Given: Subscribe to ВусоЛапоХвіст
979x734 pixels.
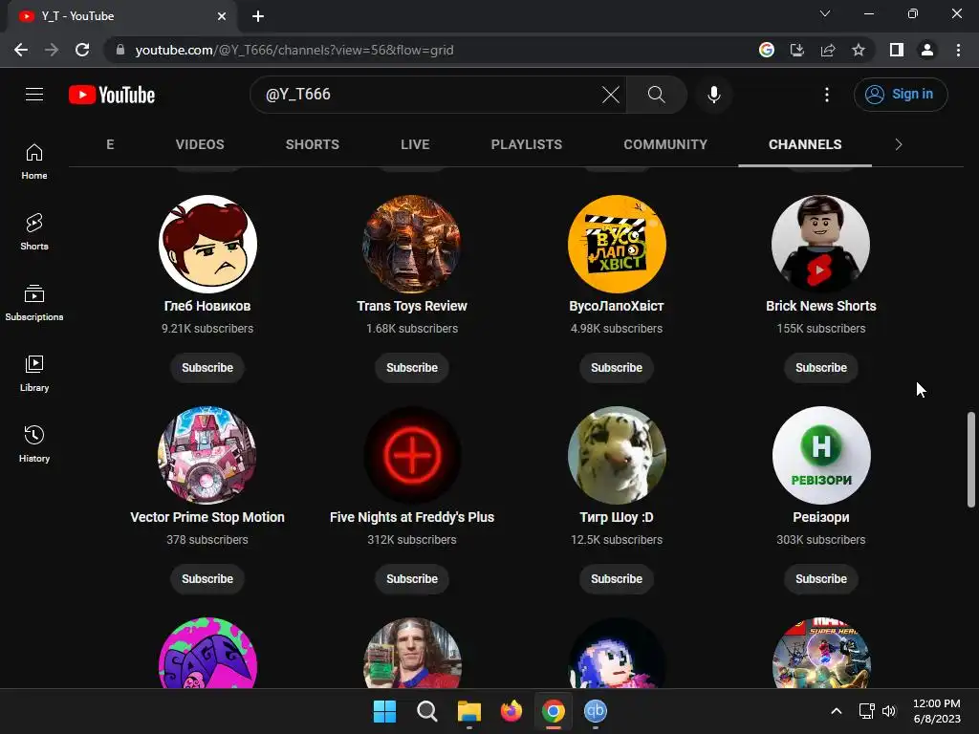Looking at the screenshot, I should [617, 368].
